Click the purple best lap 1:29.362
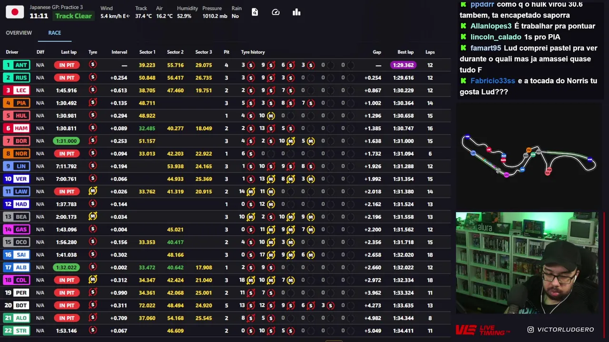Viewport: 609px width, 342px height. 403,65
